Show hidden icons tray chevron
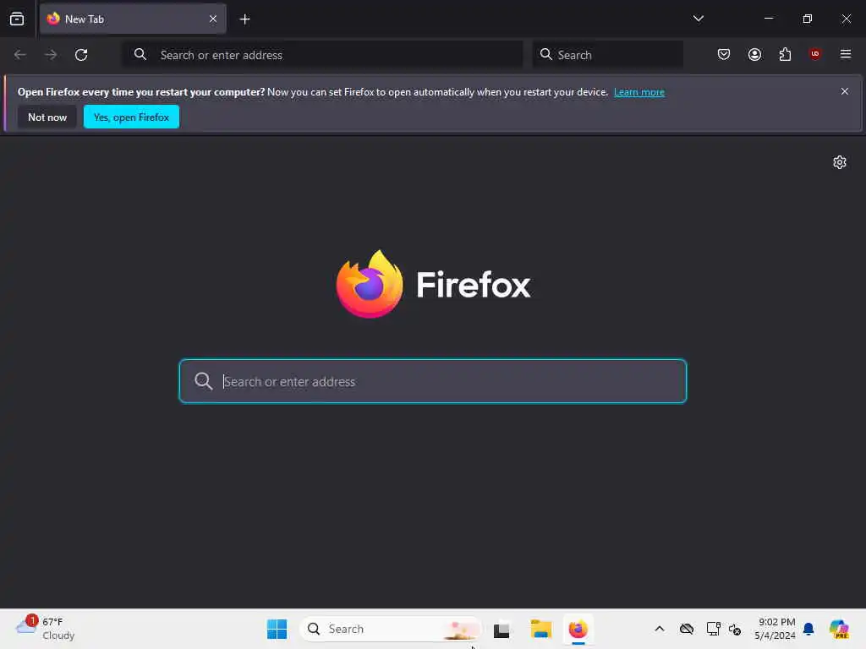 point(660,629)
